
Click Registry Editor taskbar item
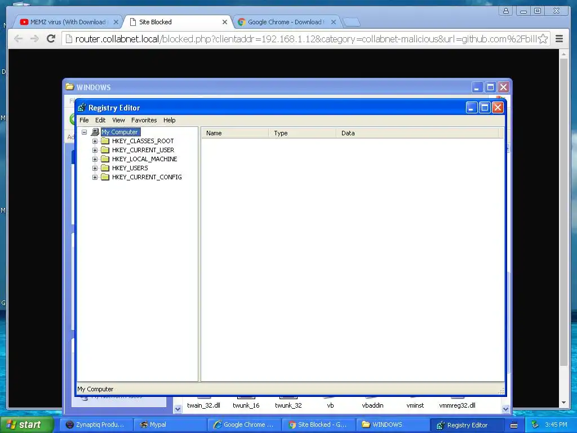[x=466, y=425]
